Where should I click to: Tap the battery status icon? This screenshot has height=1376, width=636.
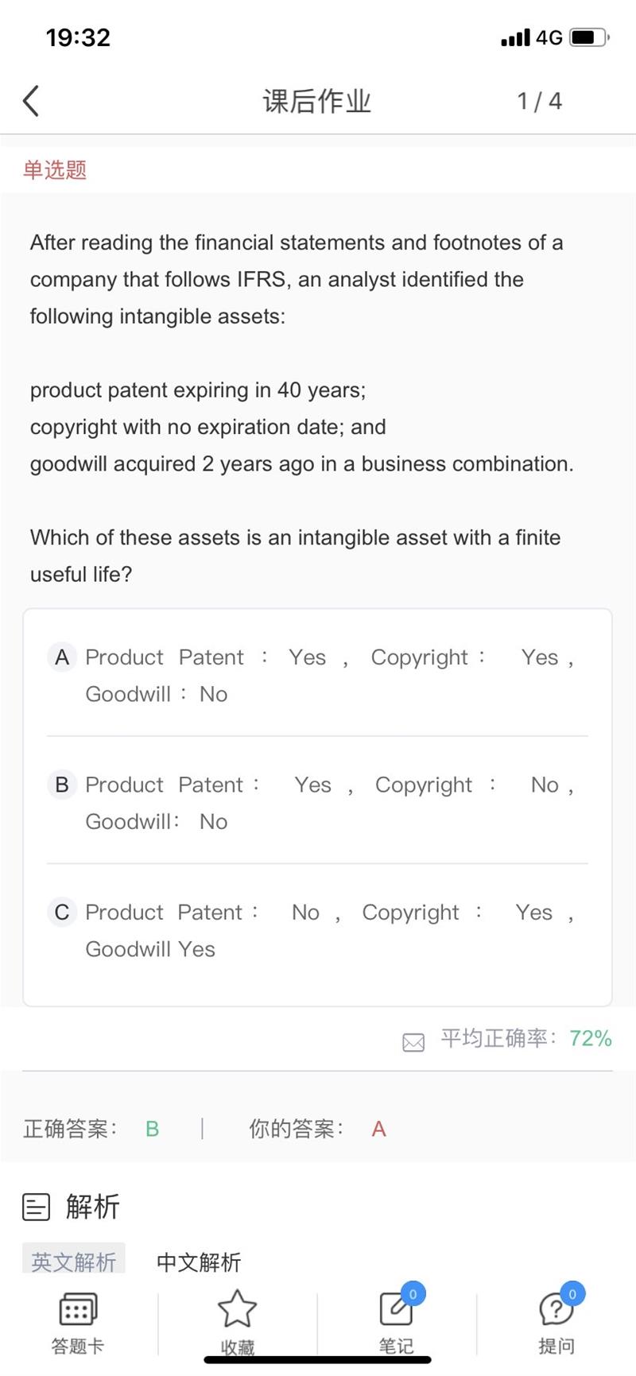click(588, 37)
